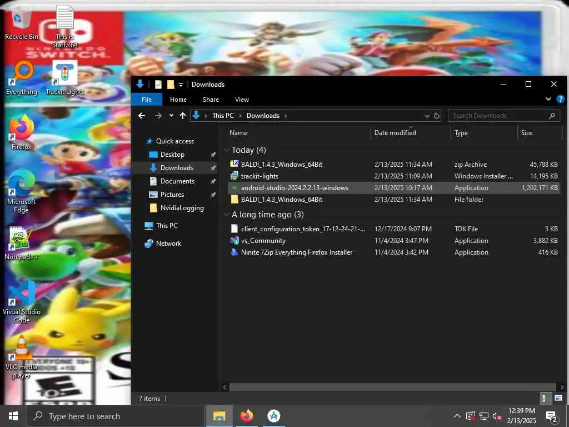Launch the Everything search desktop shortcut
The image size is (569, 427).
pos(22,78)
